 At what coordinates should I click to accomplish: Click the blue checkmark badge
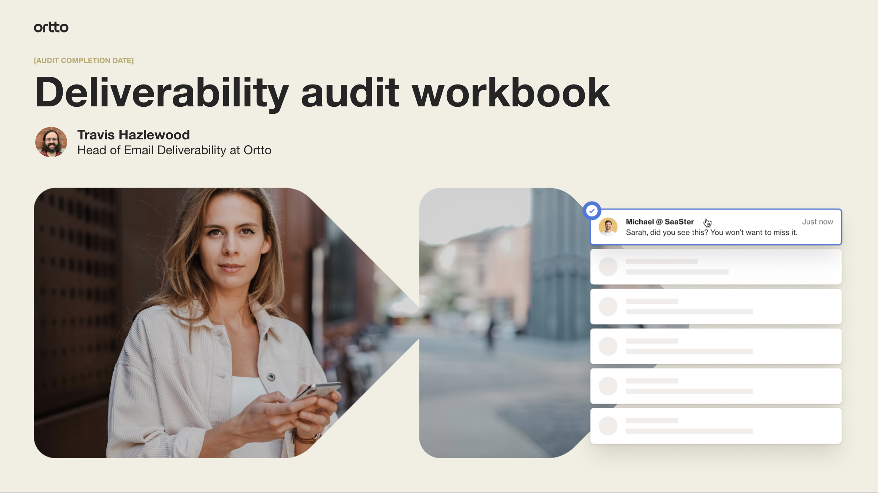point(592,211)
